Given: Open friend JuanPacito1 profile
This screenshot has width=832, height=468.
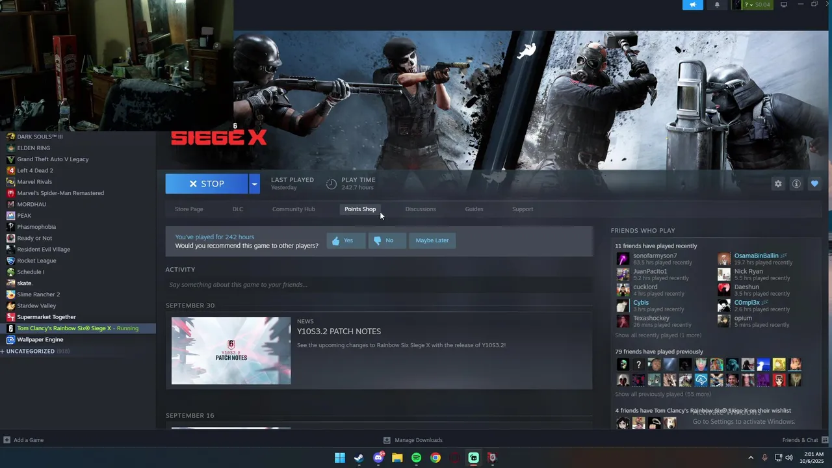Looking at the screenshot, I should tap(650, 272).
